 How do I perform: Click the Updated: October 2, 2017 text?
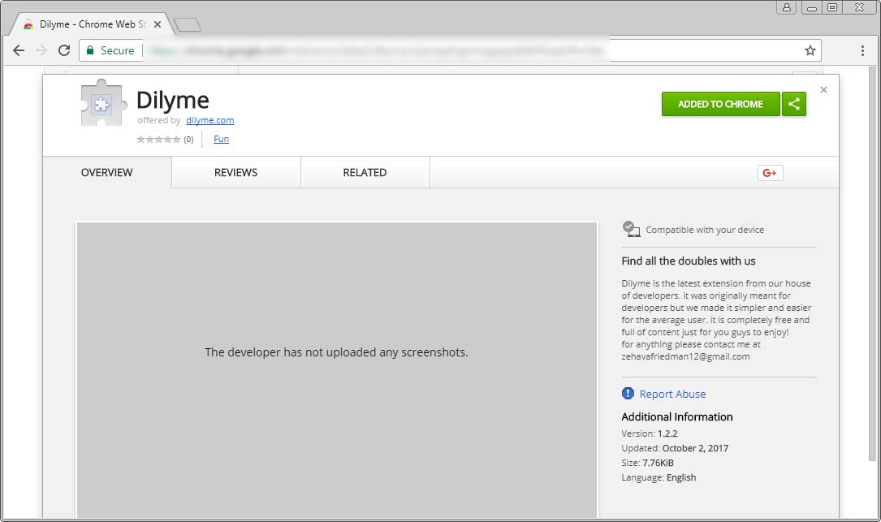(675, 448)
